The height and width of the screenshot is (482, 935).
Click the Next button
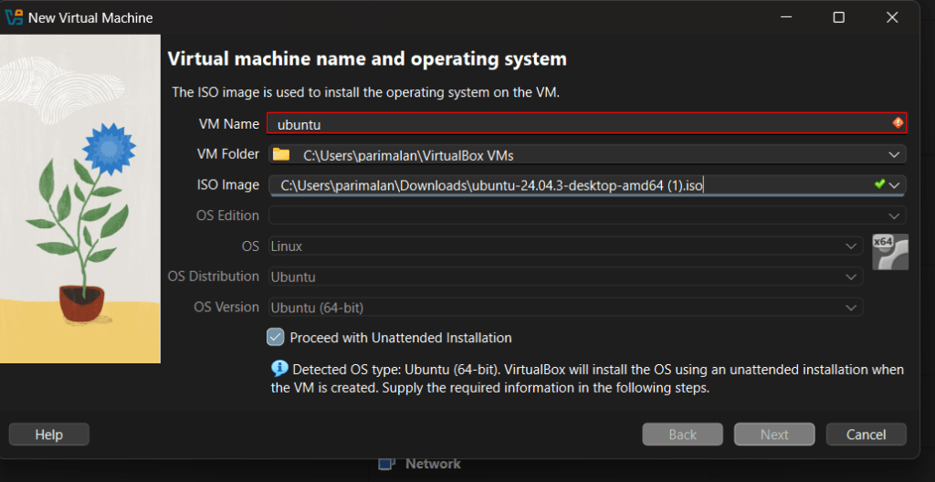[774, 435]
